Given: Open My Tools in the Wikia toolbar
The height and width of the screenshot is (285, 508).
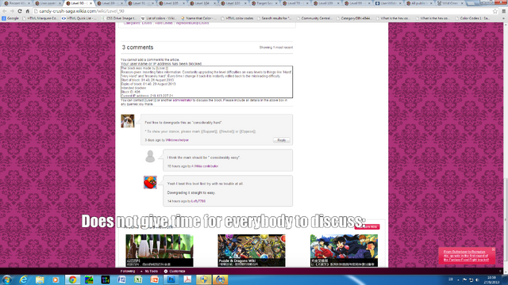Looking at the screenshot, I should click(x=151, y=271).
